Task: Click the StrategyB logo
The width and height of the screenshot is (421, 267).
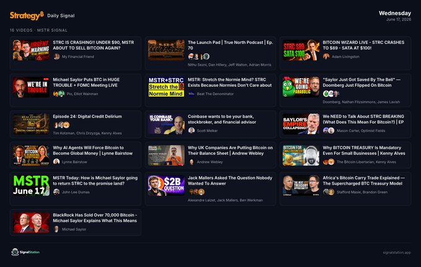Action: pos(27,15)
